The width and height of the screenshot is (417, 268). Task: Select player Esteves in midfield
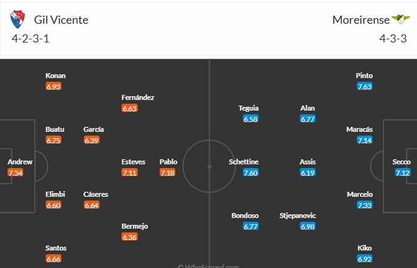(x=133, y=162)
